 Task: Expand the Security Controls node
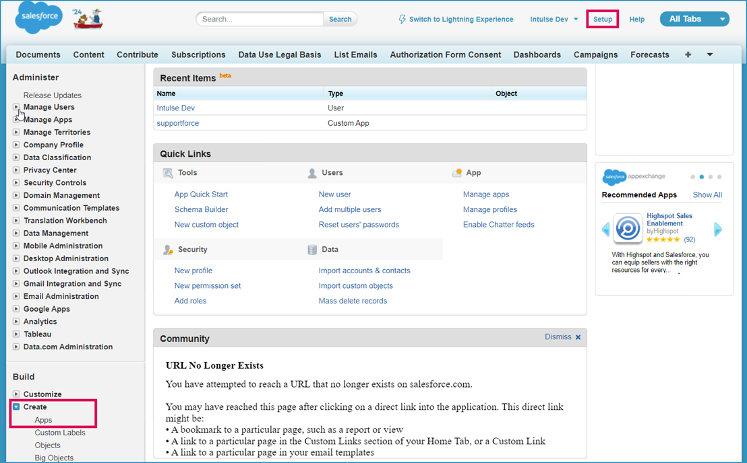[16, 182]
